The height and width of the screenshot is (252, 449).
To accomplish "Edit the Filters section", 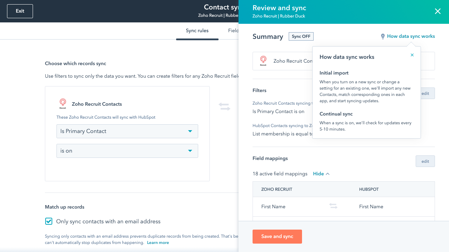I will click(x=426, y=93).
